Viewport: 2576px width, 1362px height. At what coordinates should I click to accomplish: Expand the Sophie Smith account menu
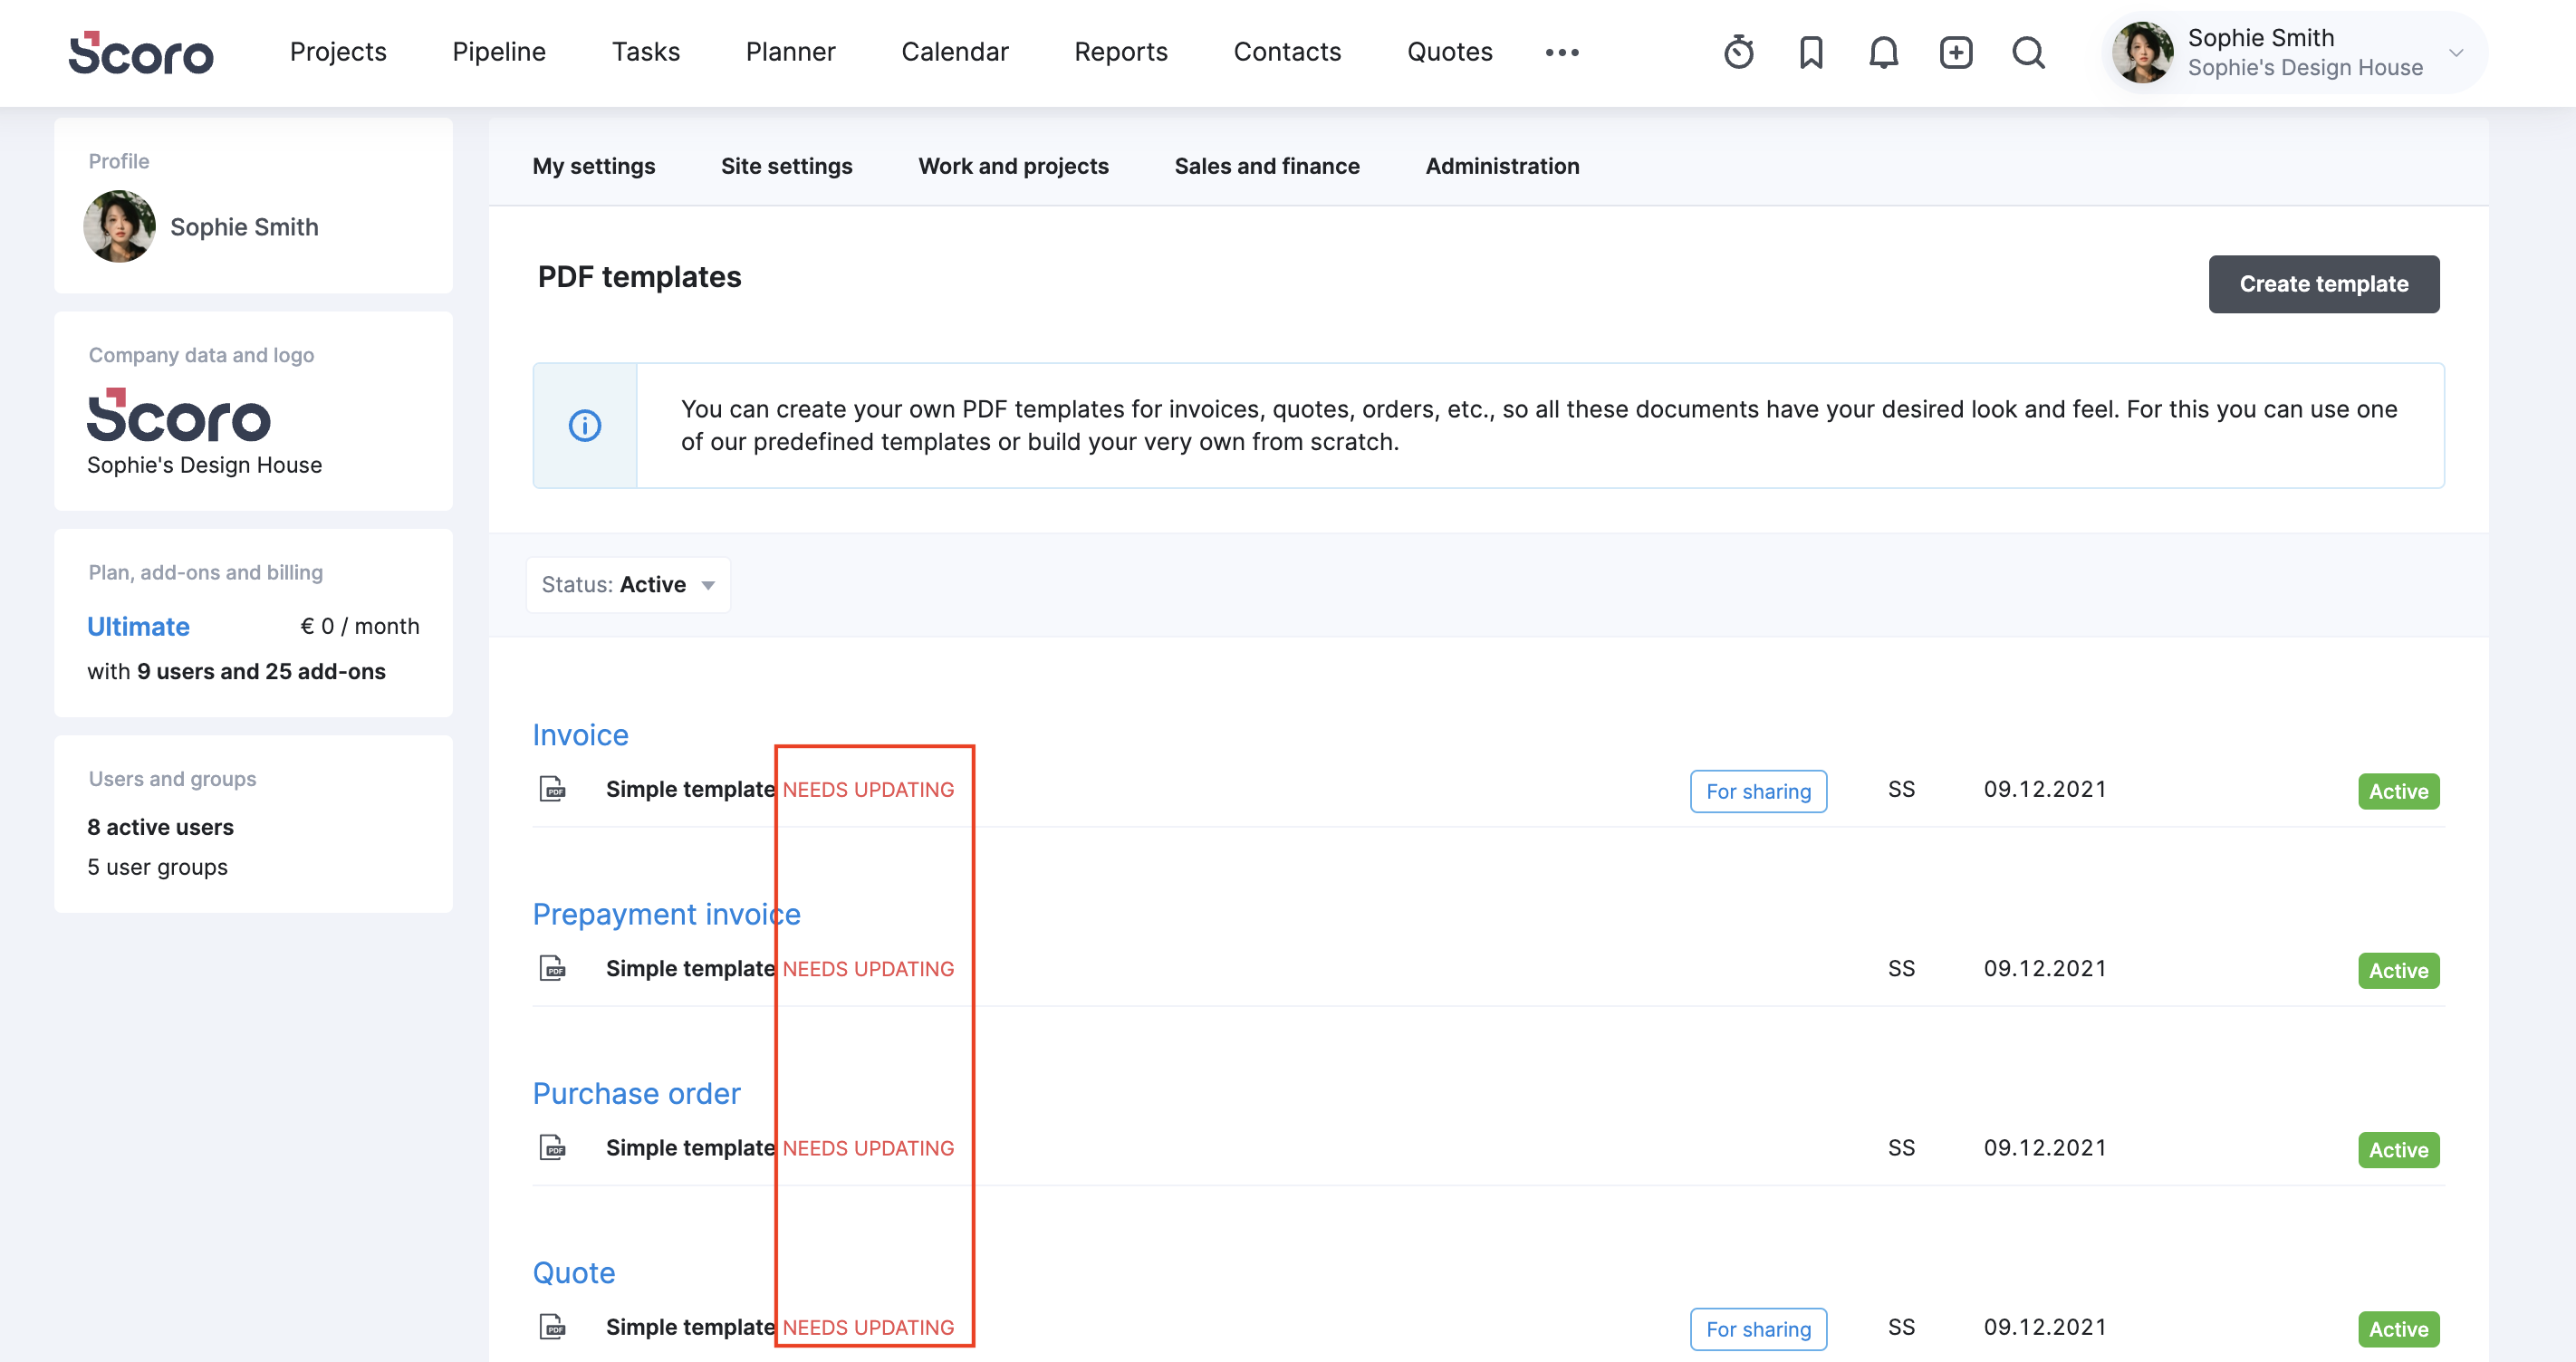[x=2455, y=52]
